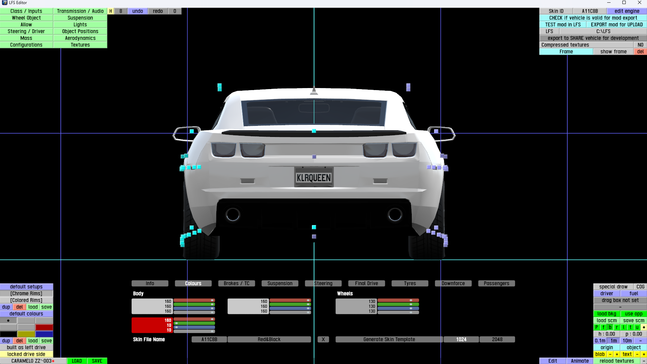Toggle built as left drive
The image size is (647, 364).
click(26, 347)
